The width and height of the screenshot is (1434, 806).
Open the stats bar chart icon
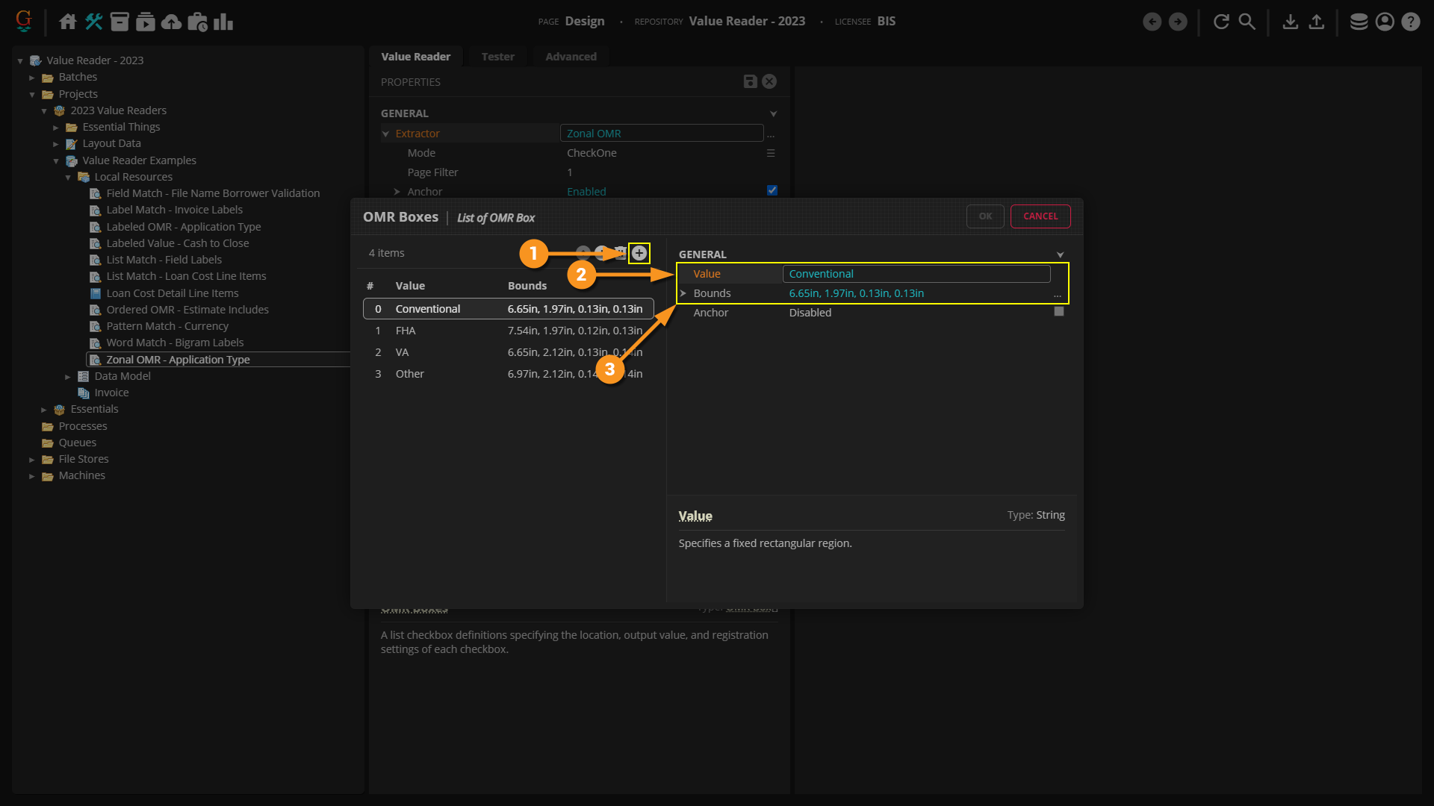tap(223, 22)
